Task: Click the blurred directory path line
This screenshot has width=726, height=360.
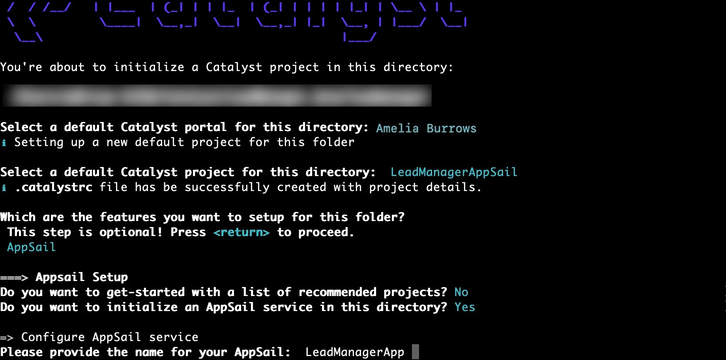Action: coord(217,96)
